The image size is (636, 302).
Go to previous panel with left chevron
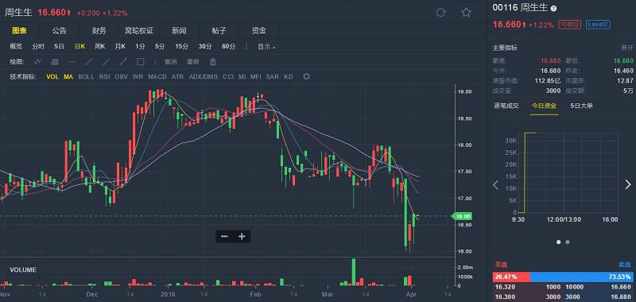click(x=495, y=185)
